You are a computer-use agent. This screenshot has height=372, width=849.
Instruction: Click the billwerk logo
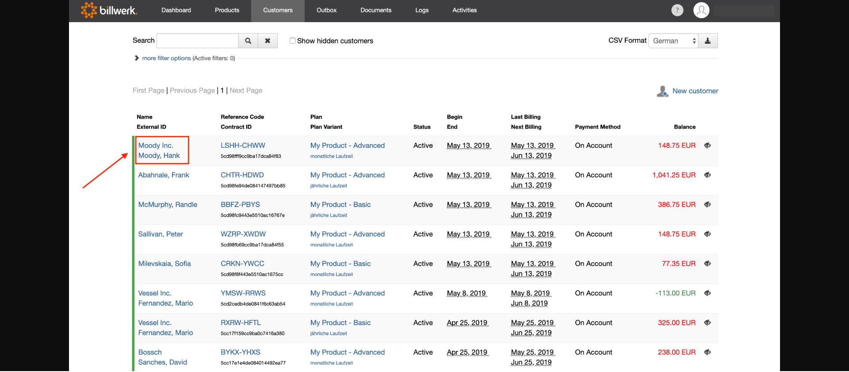point(109,10)
